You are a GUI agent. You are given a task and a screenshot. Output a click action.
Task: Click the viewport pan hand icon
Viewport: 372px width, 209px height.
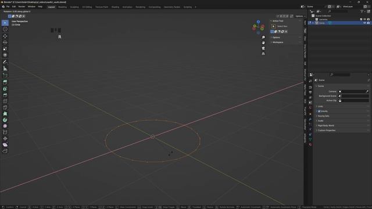pyautogui.click(x=263, y=43)
